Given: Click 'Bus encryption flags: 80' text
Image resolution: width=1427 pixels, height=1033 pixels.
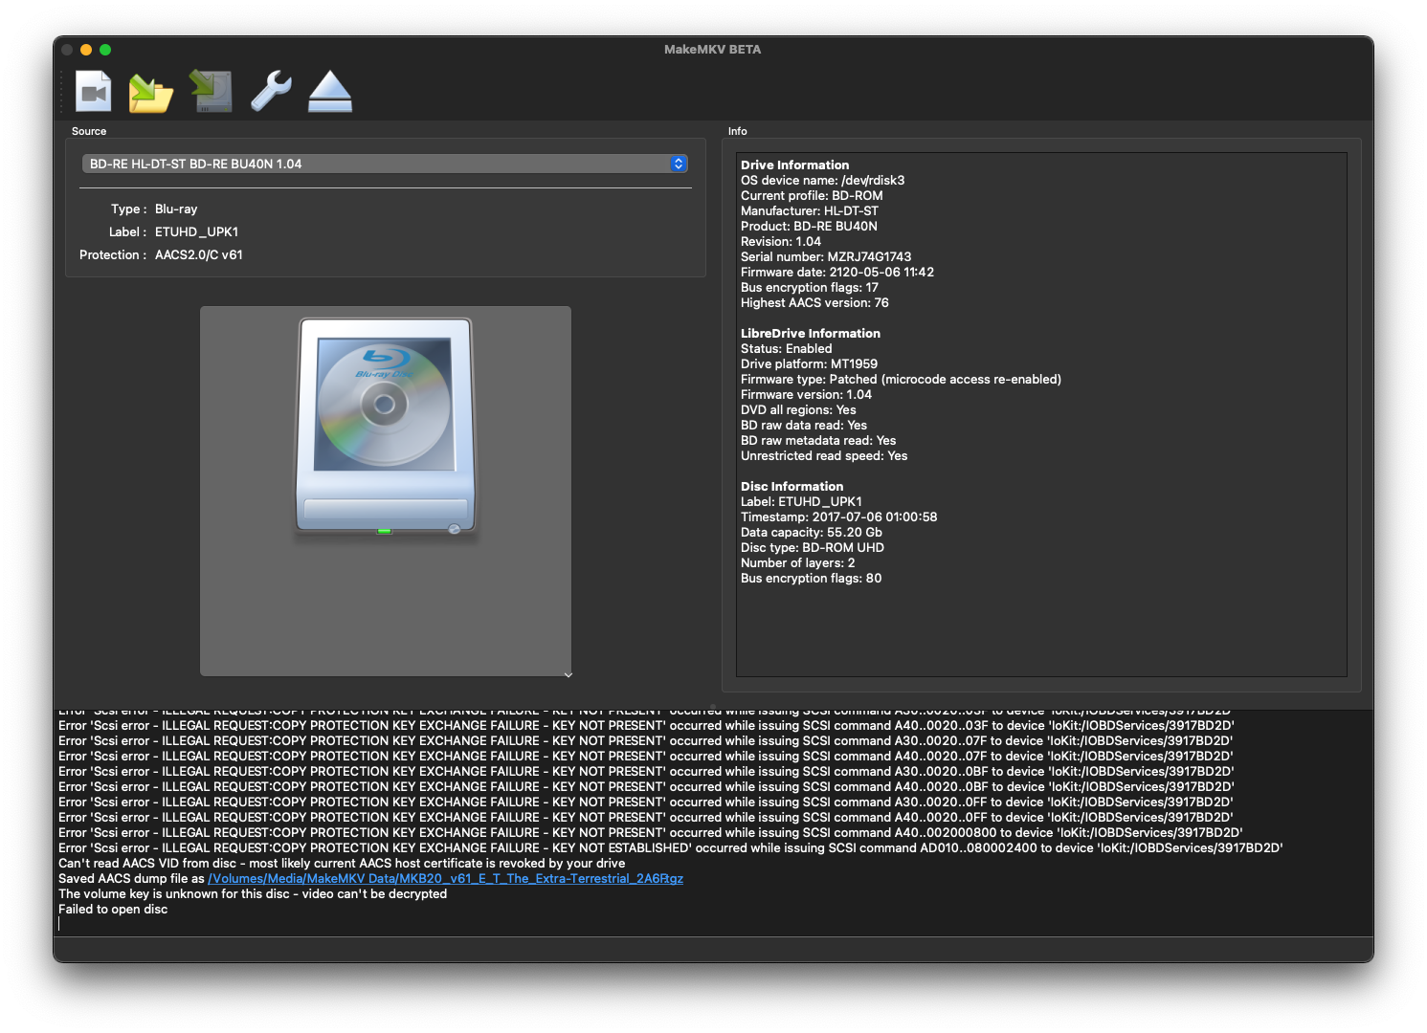Looking at the screenshot, I should (x=812, y=578).
